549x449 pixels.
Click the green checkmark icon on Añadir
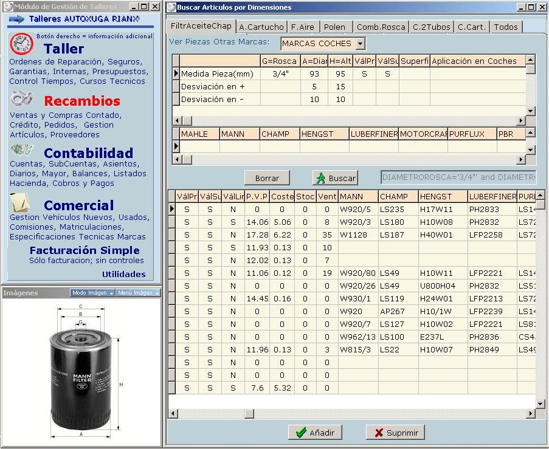pyautogui.click(x=301, y=433)
